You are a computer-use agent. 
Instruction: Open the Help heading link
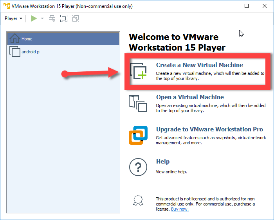point(163,162)
